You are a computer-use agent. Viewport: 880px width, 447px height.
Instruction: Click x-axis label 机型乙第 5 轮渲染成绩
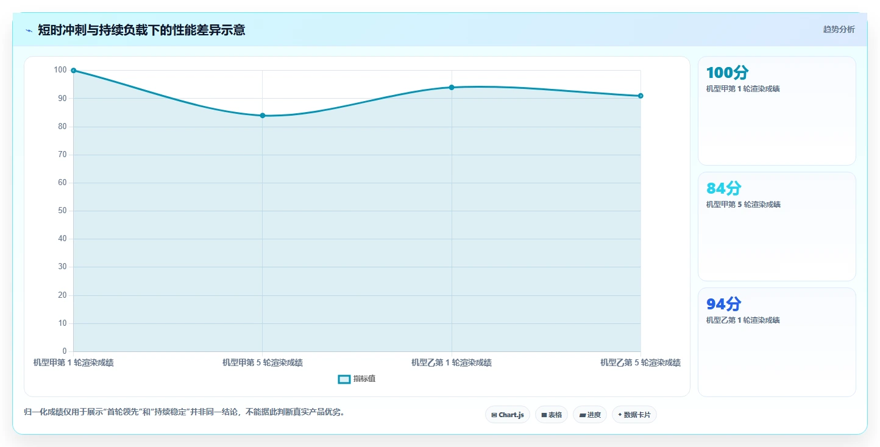(640, 363)
